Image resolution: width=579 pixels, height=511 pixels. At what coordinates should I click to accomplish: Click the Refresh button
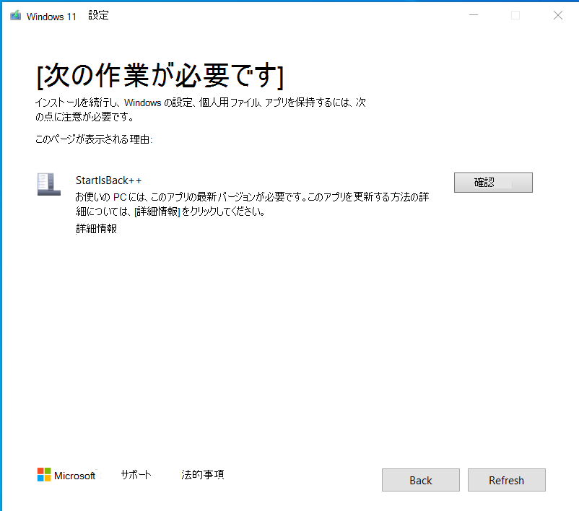pyautogui.click(x=506, y=480)
